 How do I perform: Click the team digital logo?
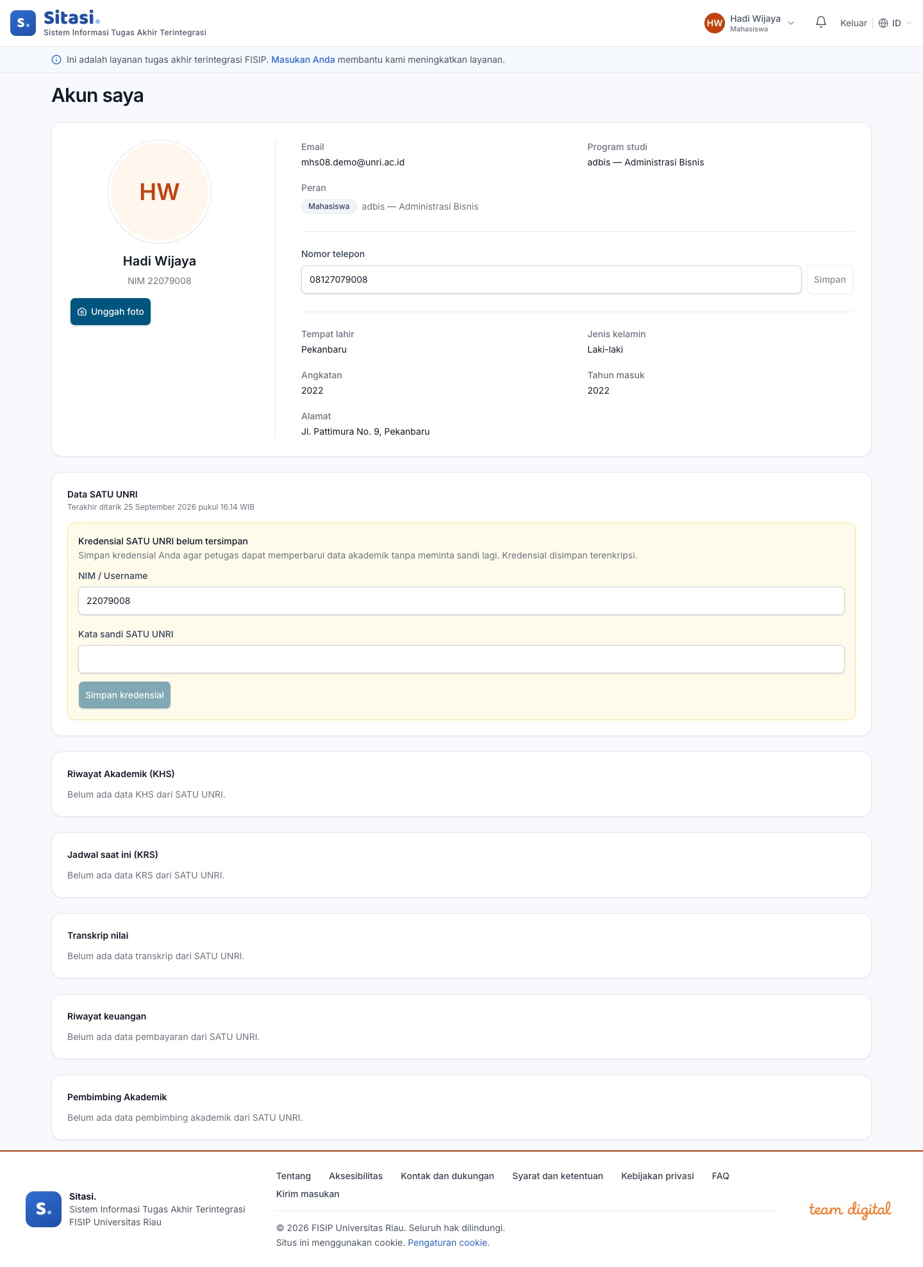(850, 1209)
